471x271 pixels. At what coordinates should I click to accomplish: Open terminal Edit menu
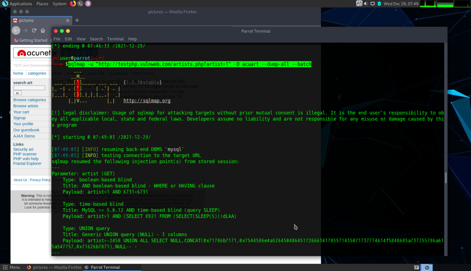(x=68, y=39)
